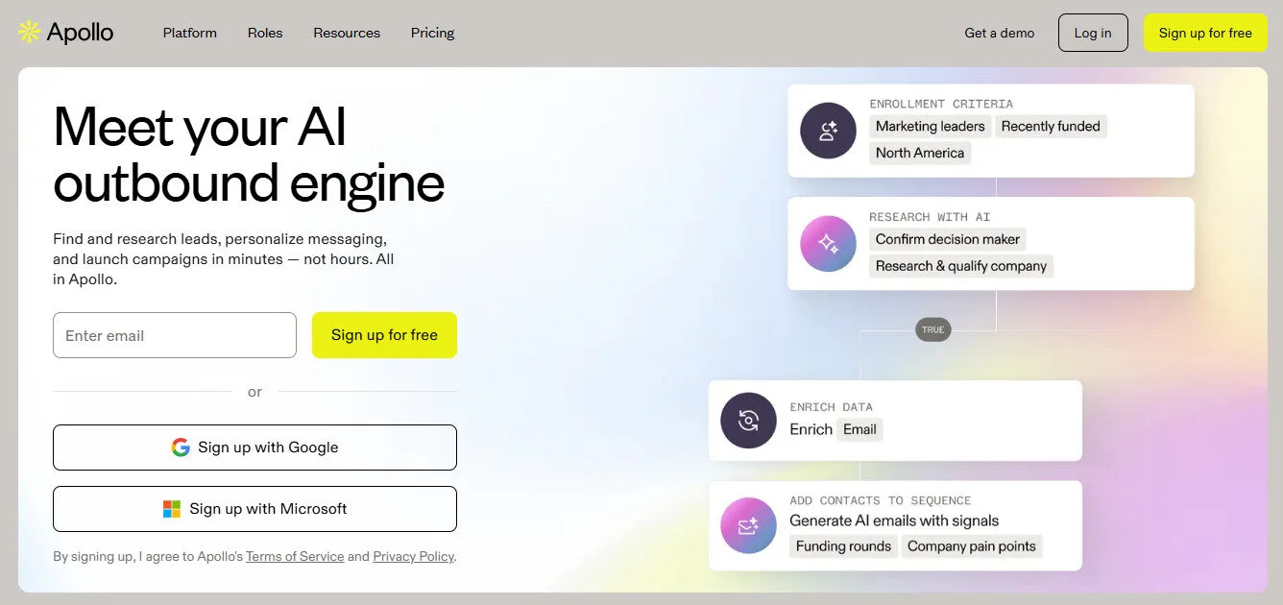Image resolution: width=1283 pixels, height=605 pixels.
Task: Click the Apollo logo icon
Action: [x=30, y=33]
